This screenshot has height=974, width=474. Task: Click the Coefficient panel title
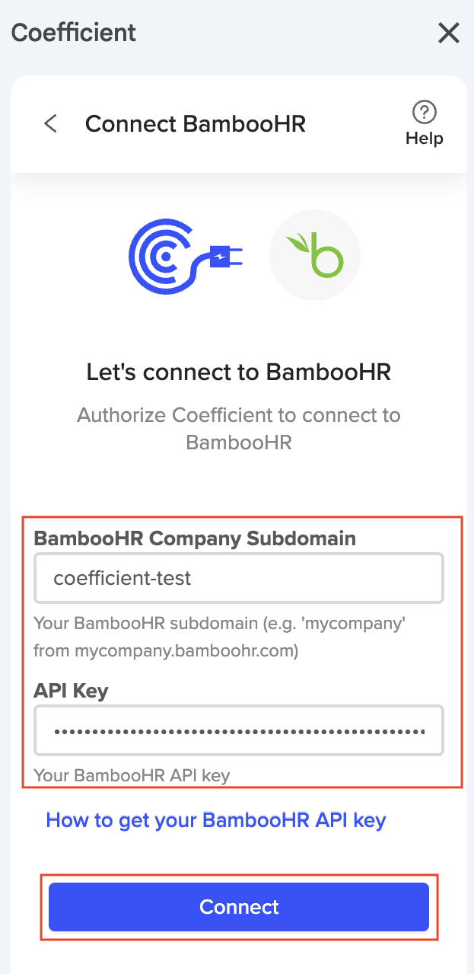point(74,33)
